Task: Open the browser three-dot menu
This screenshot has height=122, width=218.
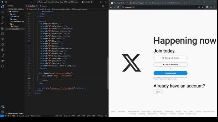Action: [215, 7]
